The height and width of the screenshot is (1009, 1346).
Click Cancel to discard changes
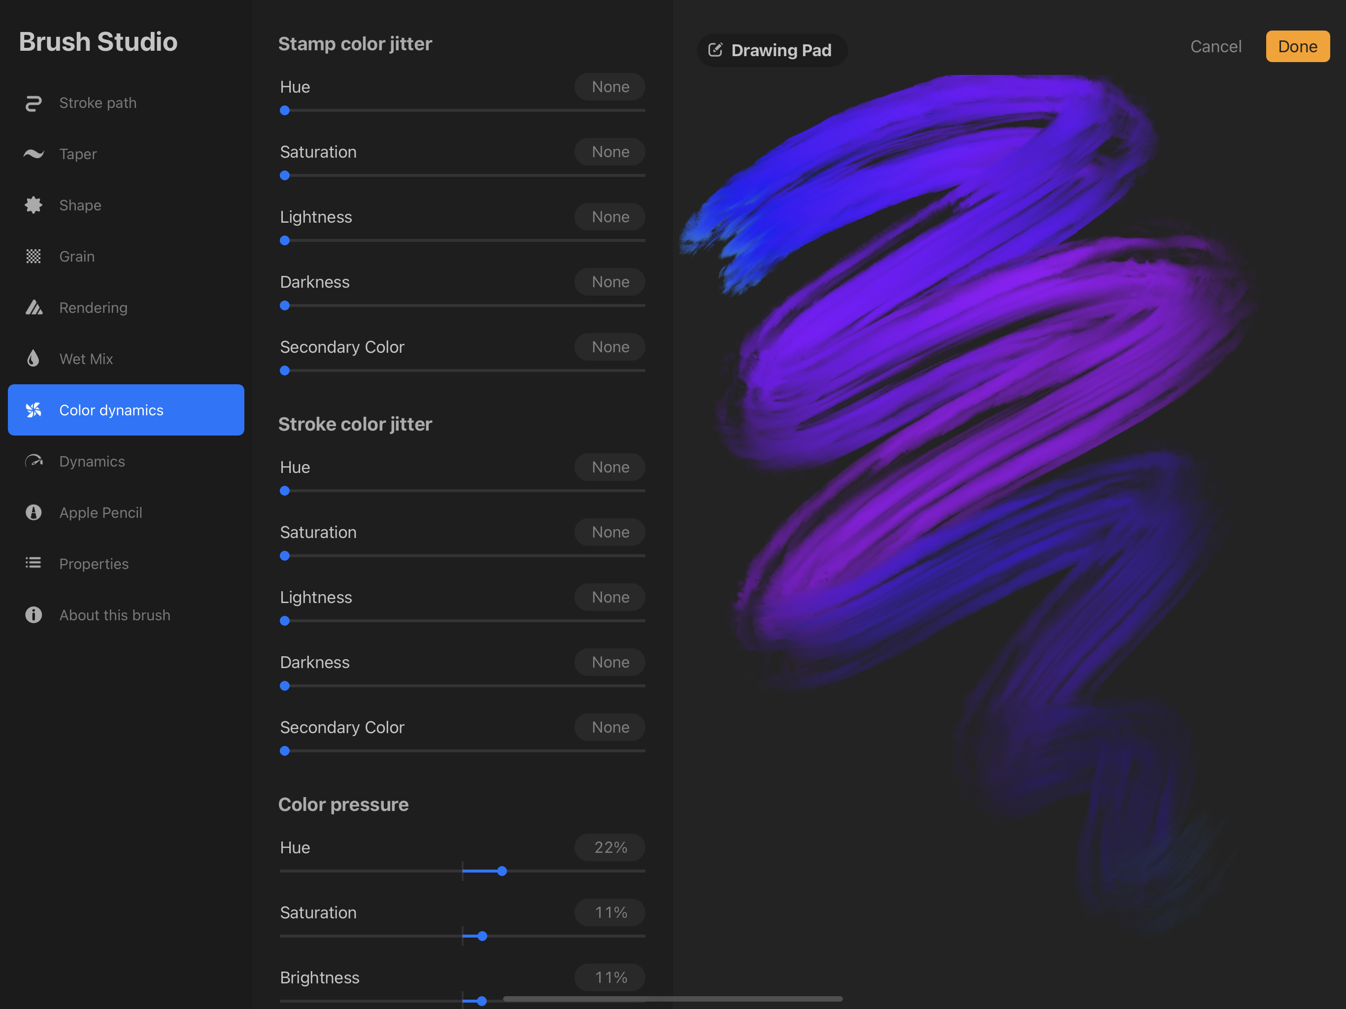click(1215, 46)
